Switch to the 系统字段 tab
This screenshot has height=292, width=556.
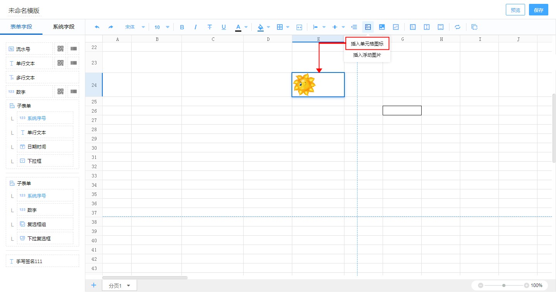pos(64,27)
